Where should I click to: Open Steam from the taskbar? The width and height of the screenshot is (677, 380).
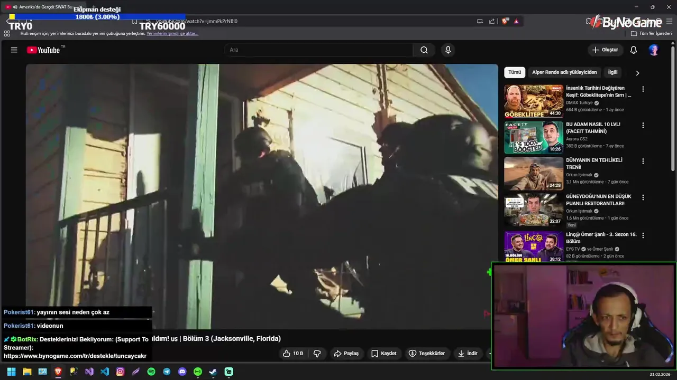pos(213,372)
